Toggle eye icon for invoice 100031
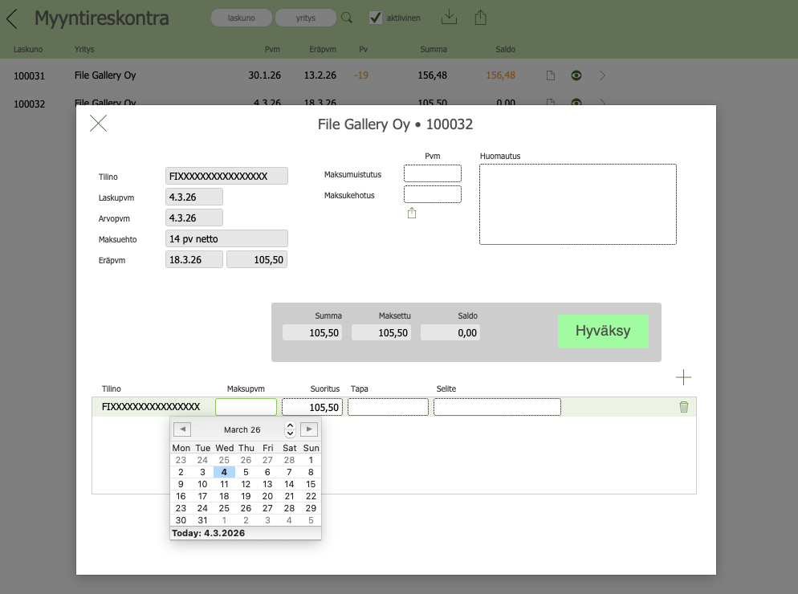798x594 pixels. (x=576, y=76)
